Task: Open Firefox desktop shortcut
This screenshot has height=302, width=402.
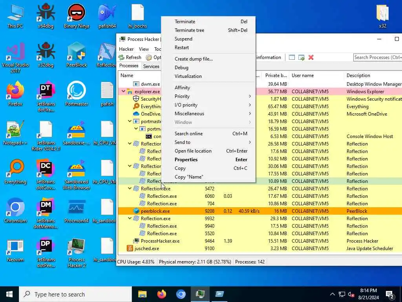Action: click(15, 94)
